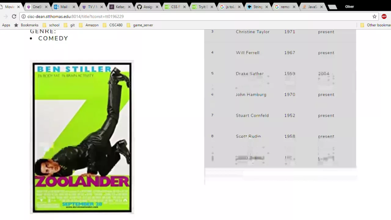Close the String tab
Image resolution: width=391 pixels, height=220 pixels.
pos(266,7)
